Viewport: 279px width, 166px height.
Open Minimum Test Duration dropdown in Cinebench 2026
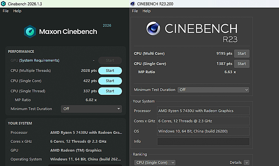pos(92,109)
